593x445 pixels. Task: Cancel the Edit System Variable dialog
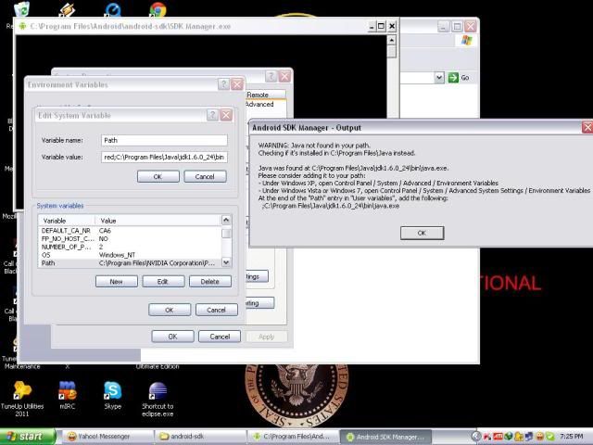(x=205, y=176)
